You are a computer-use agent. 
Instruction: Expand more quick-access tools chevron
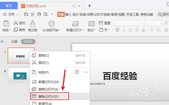click(x=52, y=14)
